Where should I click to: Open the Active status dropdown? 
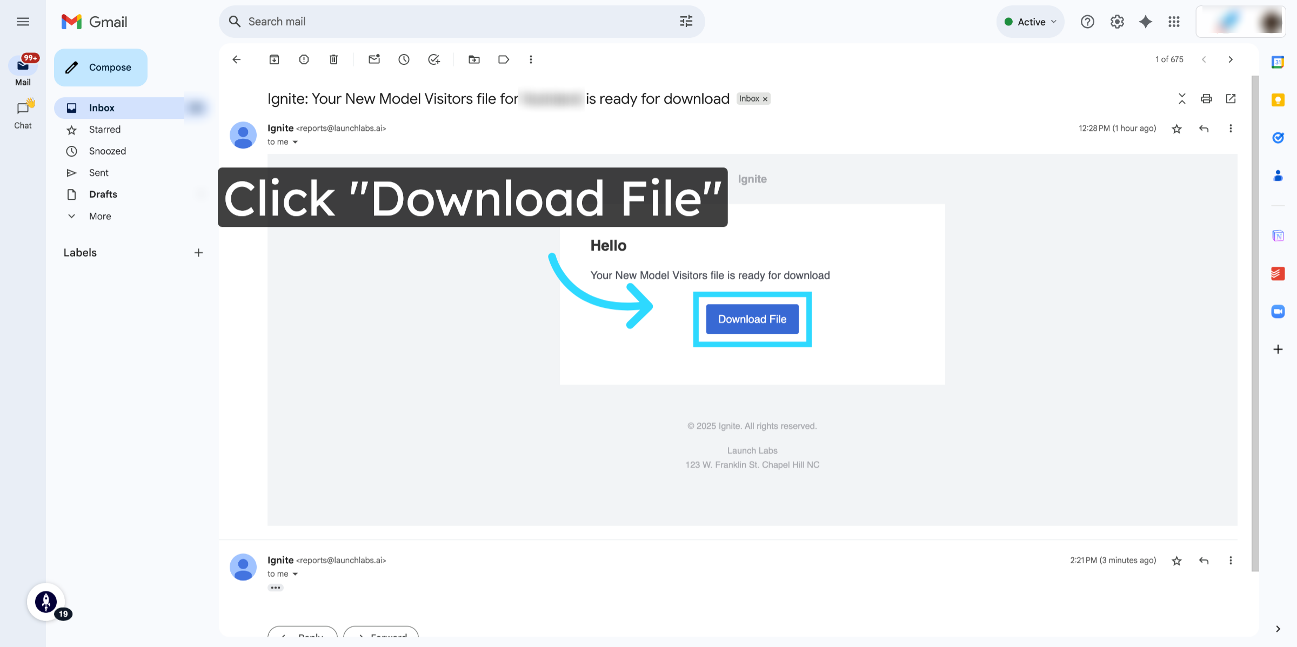[x=1030, y=22]
